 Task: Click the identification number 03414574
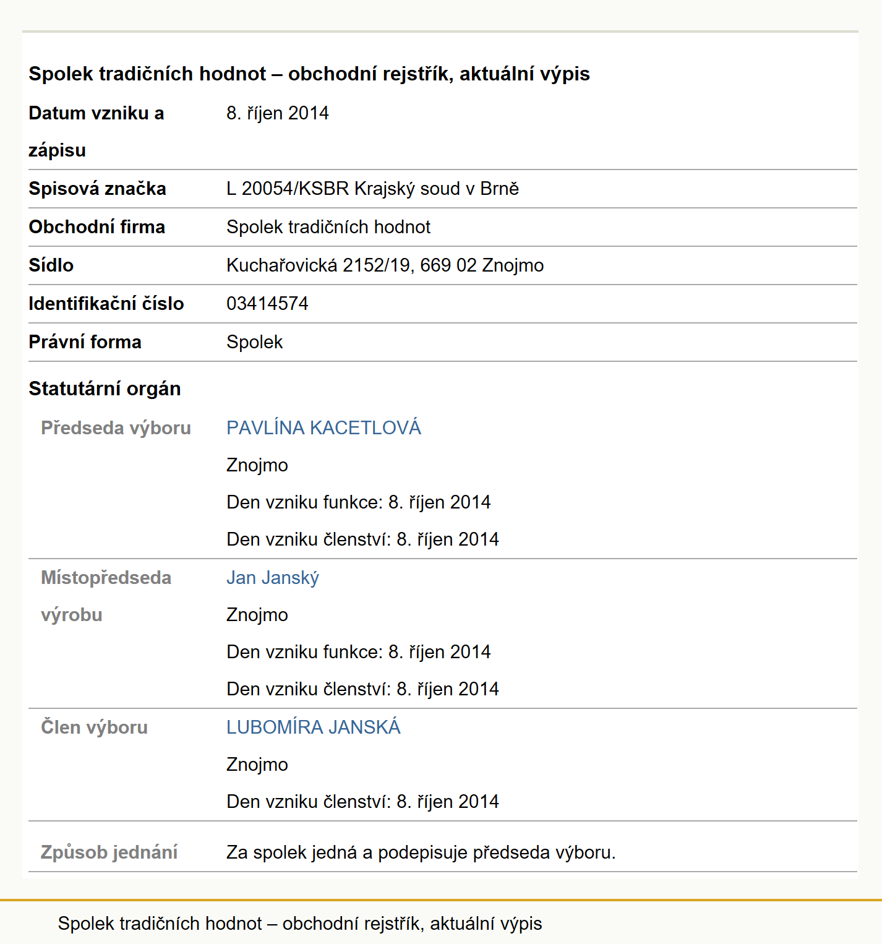267,304
